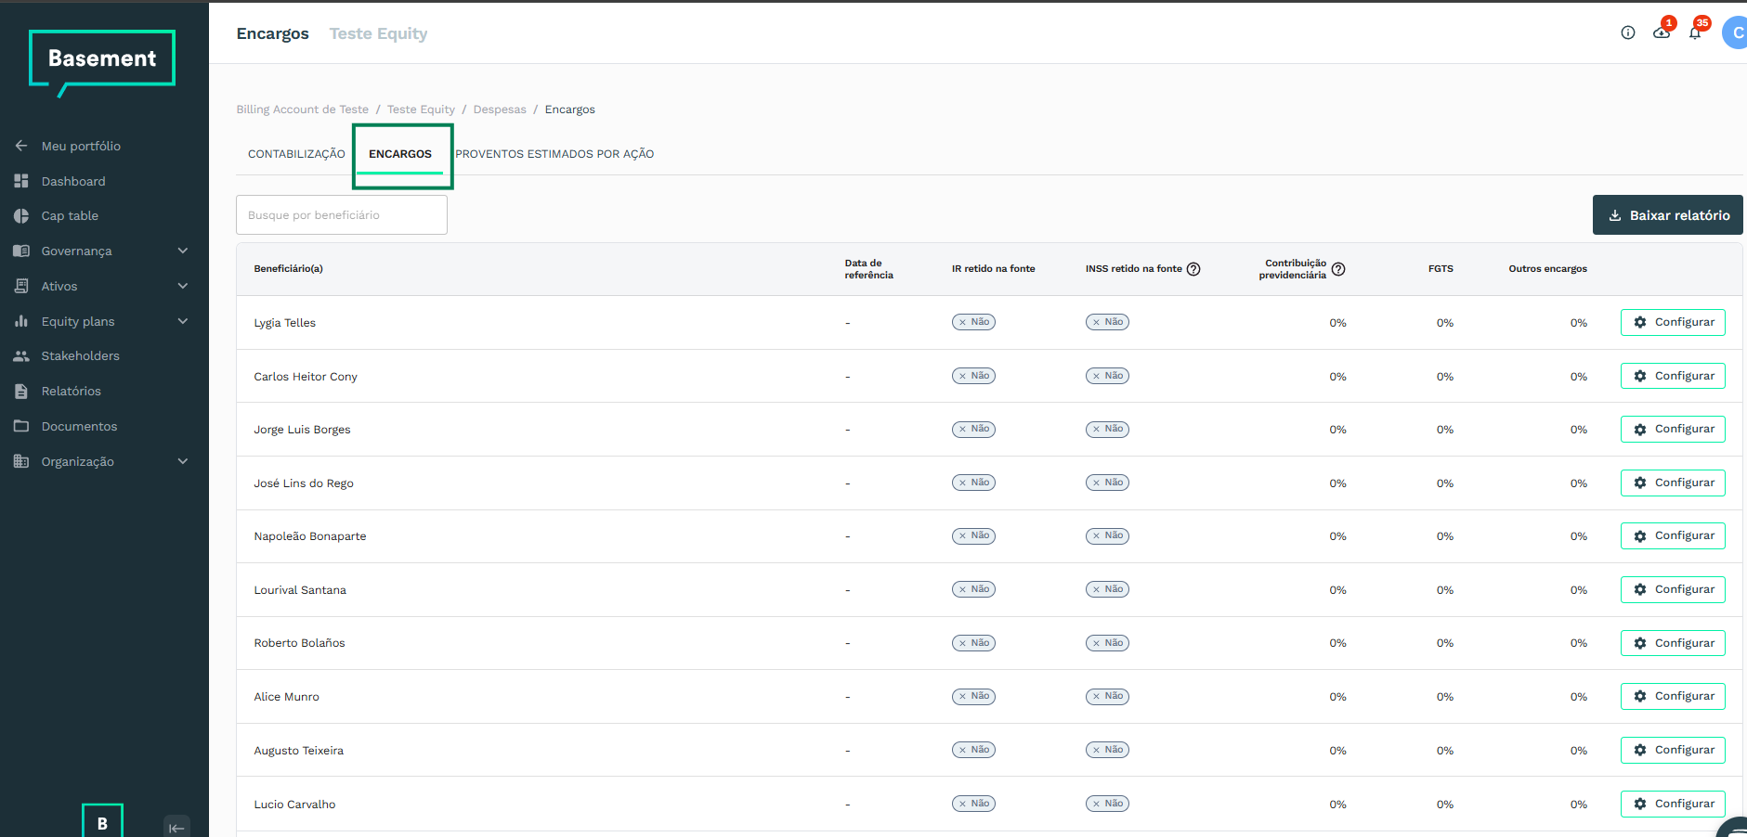Screen dimensions: 1747x837
Task: Click Napoleão Bonaparte IR Não chip
Action: pos(973,535)
